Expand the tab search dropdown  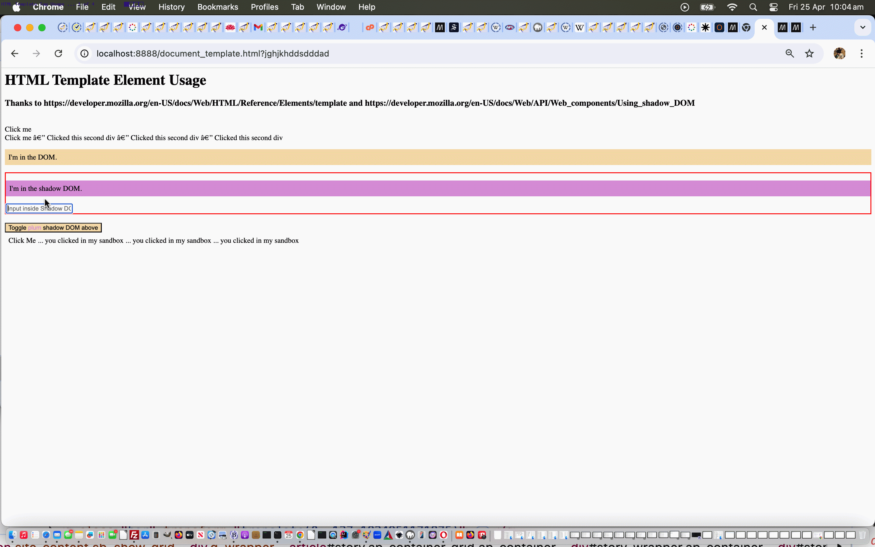point(863,27)
